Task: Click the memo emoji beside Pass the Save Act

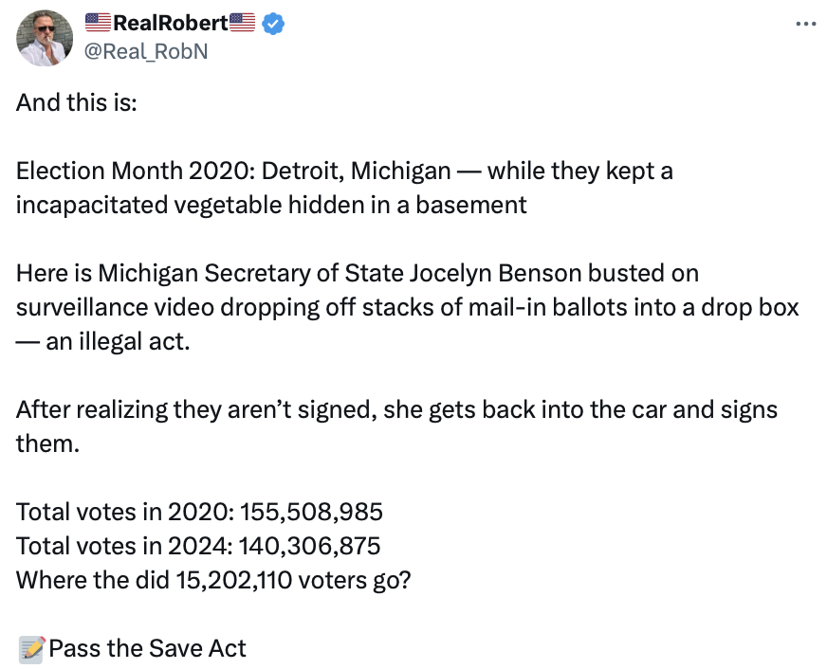Action: coord(31,649)
